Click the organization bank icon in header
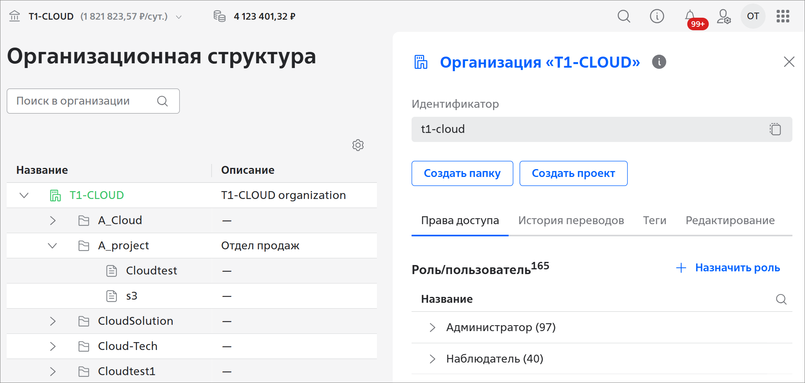The width and height of the screenshot is (805, 383). pos(15,16)
